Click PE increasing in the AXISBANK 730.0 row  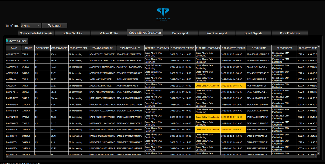coord(79,79)
